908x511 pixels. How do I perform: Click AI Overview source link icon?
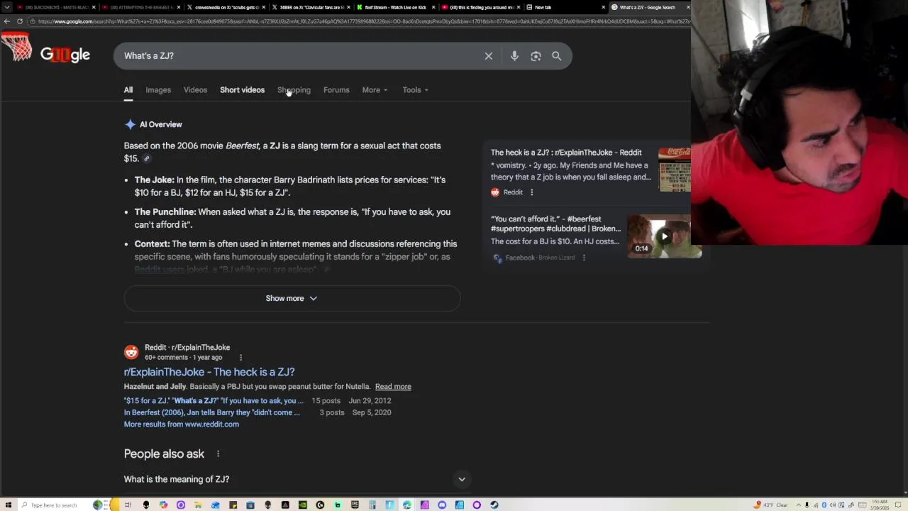click(147, 158)
